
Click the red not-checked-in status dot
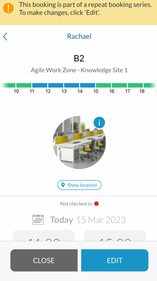(96, 204)
